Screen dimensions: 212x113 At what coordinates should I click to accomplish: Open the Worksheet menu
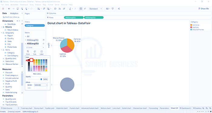(14, 5)
